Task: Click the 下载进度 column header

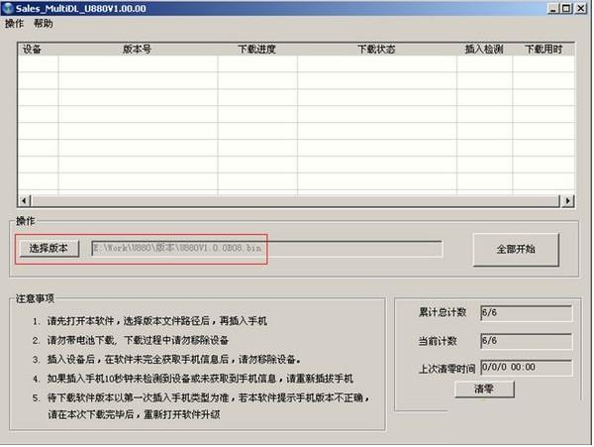Action: [257, 50]
